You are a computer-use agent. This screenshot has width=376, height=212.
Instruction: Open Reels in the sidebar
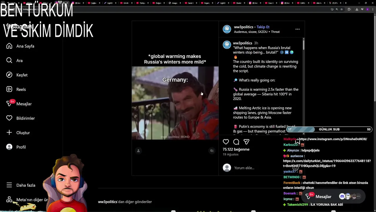pyautogui.click(x=16, y=89)
